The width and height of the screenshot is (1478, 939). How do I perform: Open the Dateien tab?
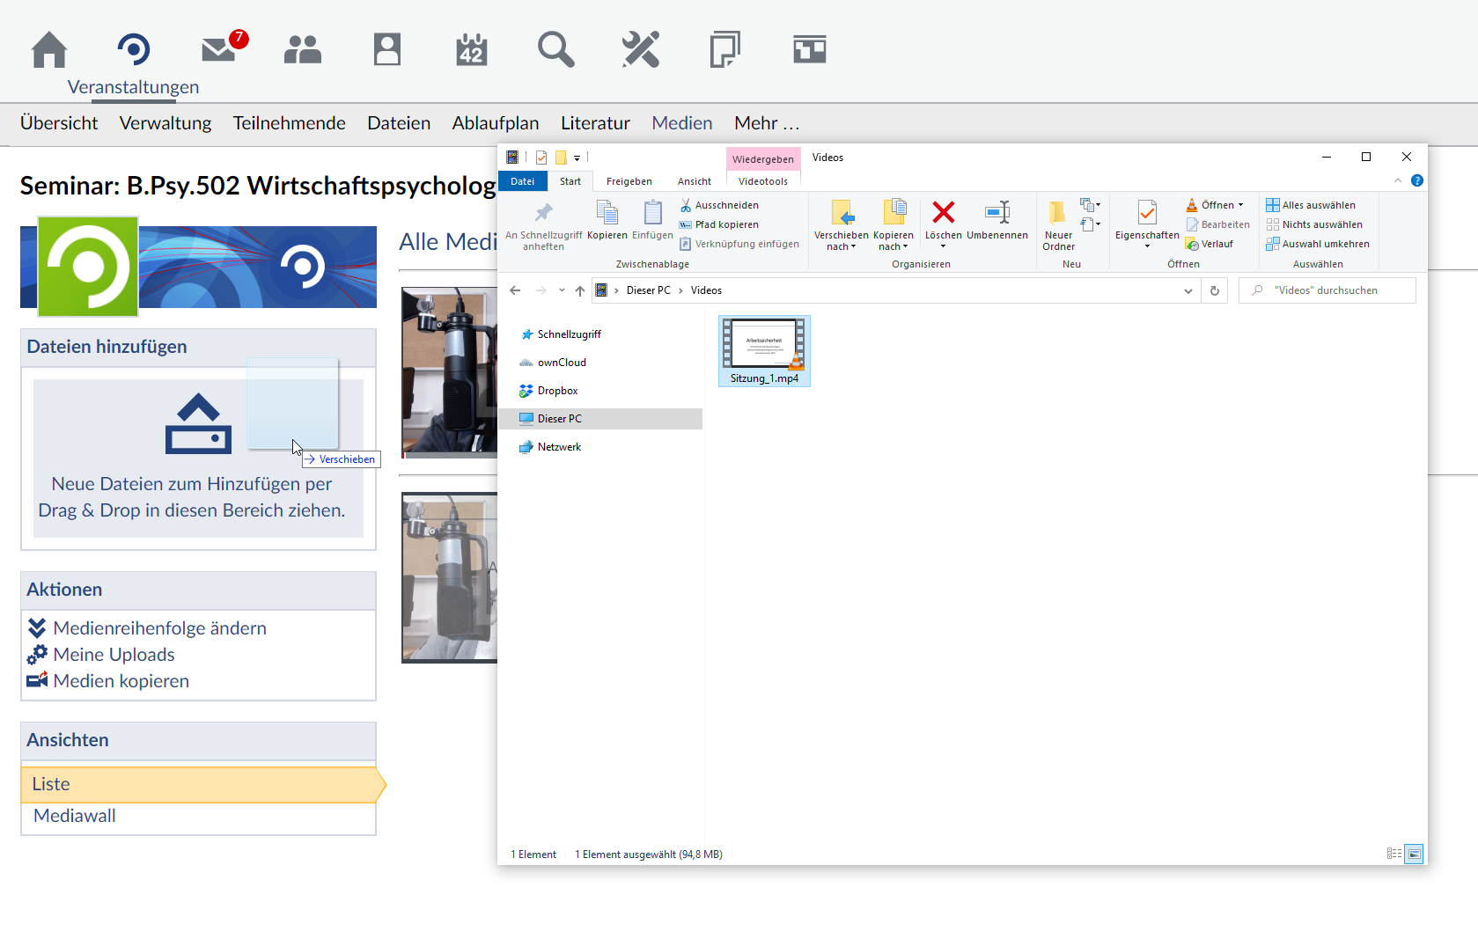point(399,123)
